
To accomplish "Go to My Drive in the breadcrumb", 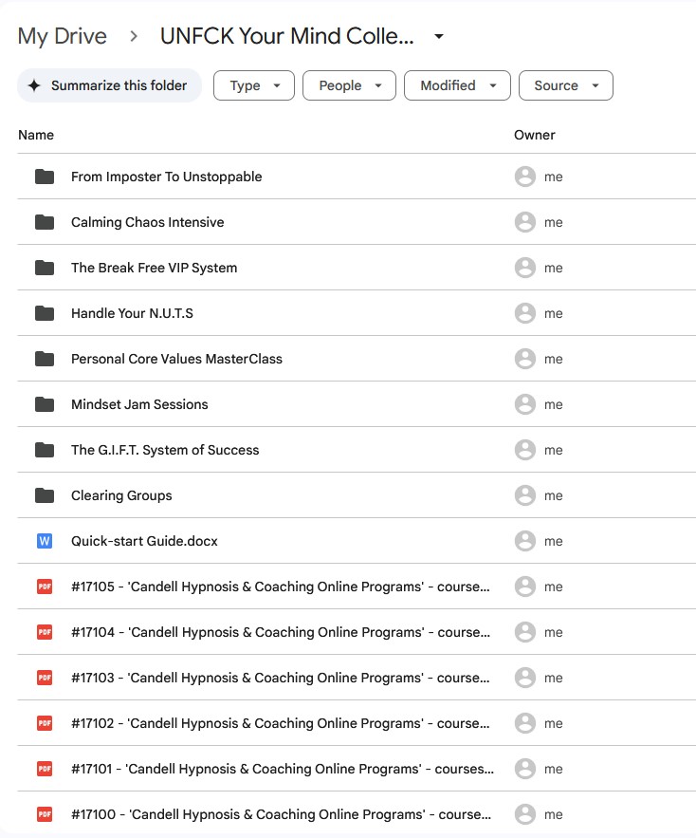I will (x=63, y=37).
